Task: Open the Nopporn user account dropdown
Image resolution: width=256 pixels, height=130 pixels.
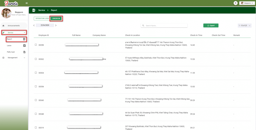Action: (x=246, y=3)
